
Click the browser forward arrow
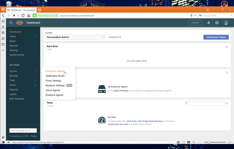click(x=9, y=15)
